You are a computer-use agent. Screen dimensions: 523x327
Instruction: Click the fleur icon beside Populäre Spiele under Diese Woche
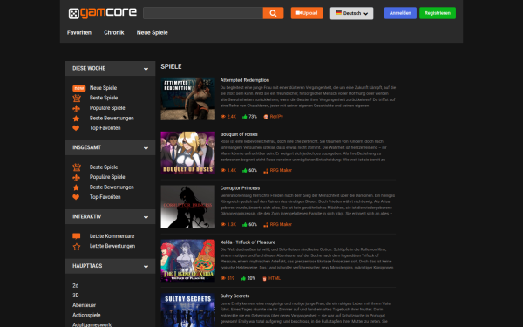(x=77, y=108)
